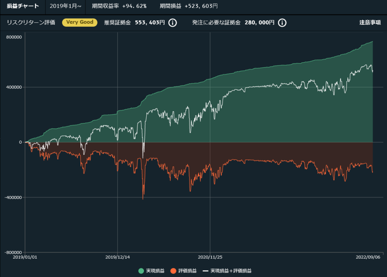Toggle the 評価損益 legend text label
The height and width of the screenshot is (277, 387).
(x=187, y=271)
